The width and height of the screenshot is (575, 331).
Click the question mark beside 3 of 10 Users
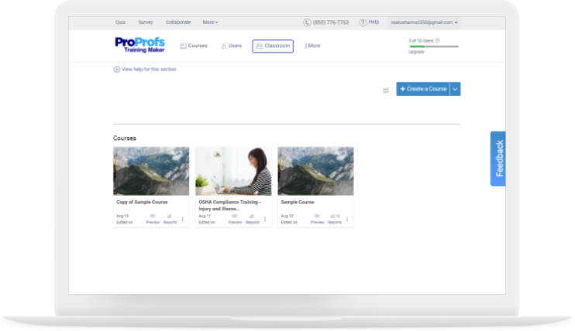click(437, 41)
